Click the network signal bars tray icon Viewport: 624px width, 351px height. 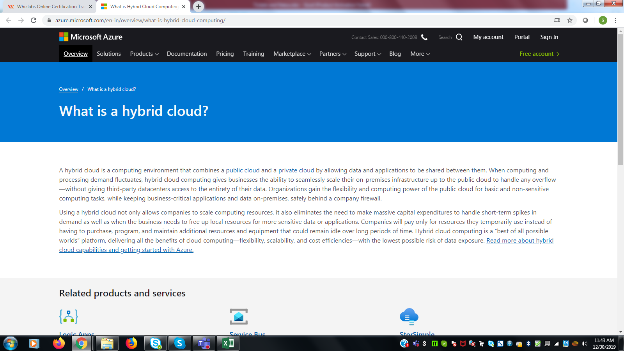pos(557,344)
